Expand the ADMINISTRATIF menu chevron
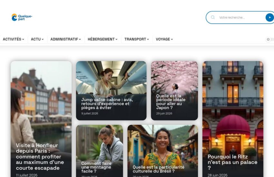Image resolution: width=274 pixels, height=177 pixels. click(80, 39)
